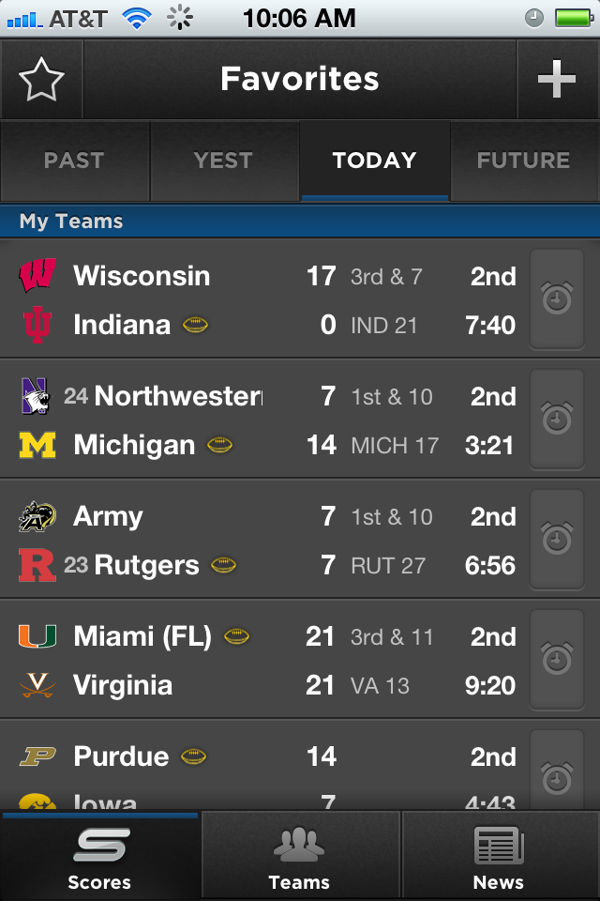Screen dimensions: 600x901
Task: Click the Michigan M logo
Action: [37, 445]
